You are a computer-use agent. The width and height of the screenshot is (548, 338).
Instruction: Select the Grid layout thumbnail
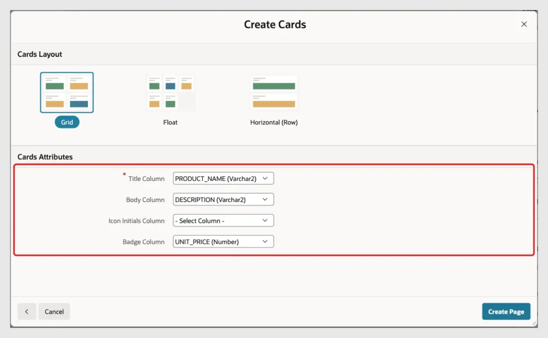click(x=67, y=92)
